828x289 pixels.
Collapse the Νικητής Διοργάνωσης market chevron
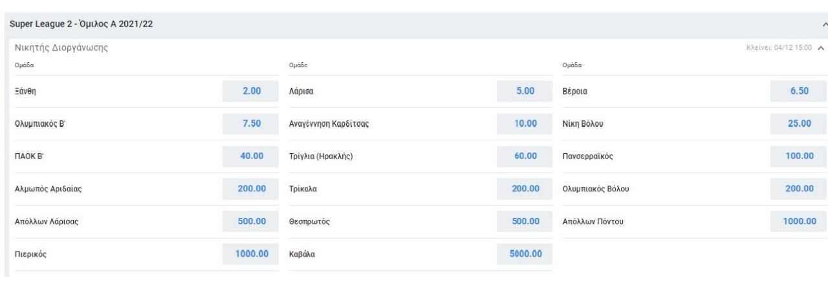coord(820,48)
